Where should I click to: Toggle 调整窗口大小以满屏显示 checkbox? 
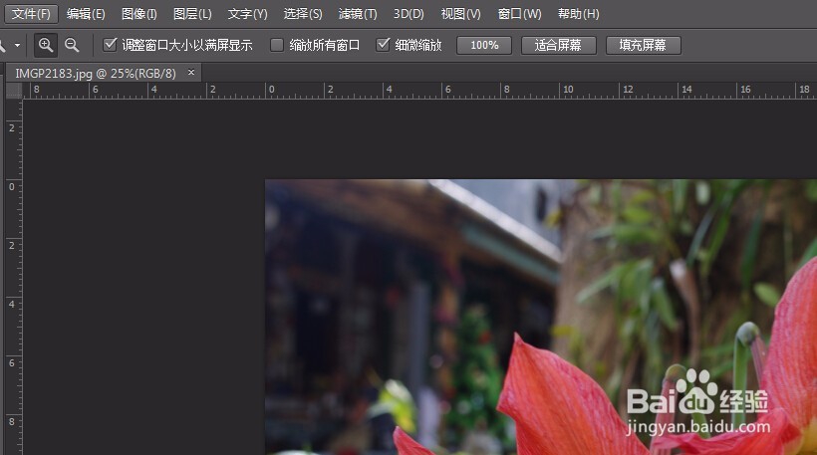point(110,45)
